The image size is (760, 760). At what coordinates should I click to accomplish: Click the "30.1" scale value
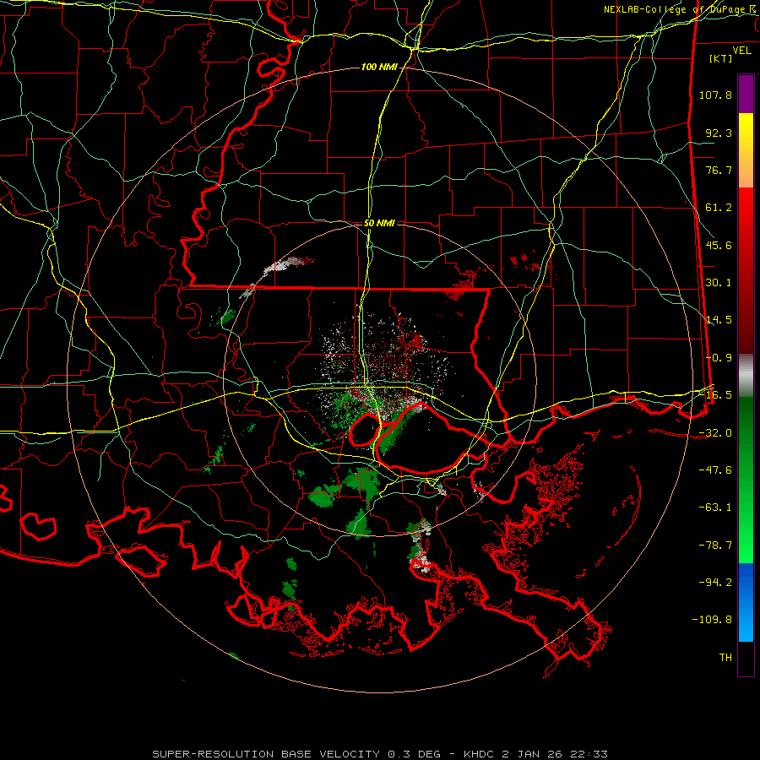click(719, 283)
